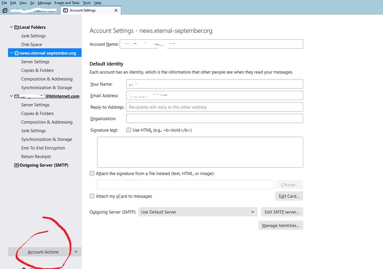Toggle Attach my vCard to messages
This screenshot has width=383, height=269.
pos(92,196)
